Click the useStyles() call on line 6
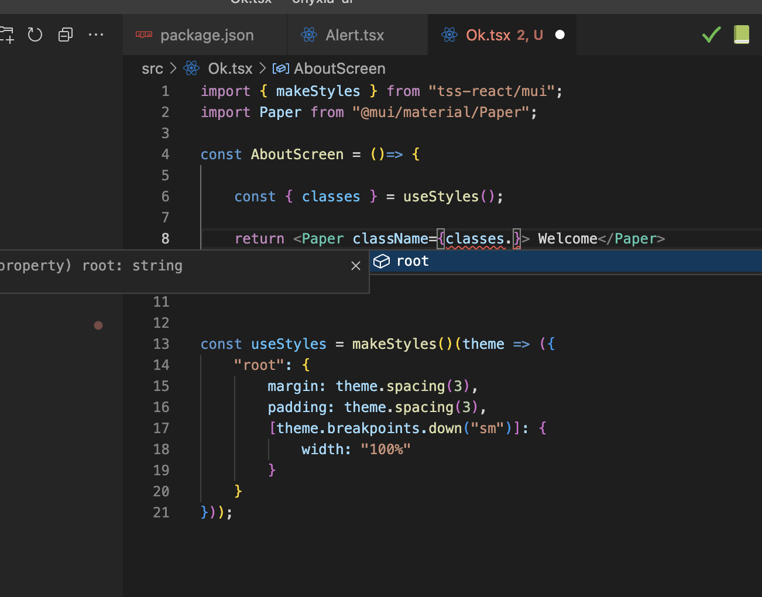Viewport: 762px width, 597px height. [449, 197]
